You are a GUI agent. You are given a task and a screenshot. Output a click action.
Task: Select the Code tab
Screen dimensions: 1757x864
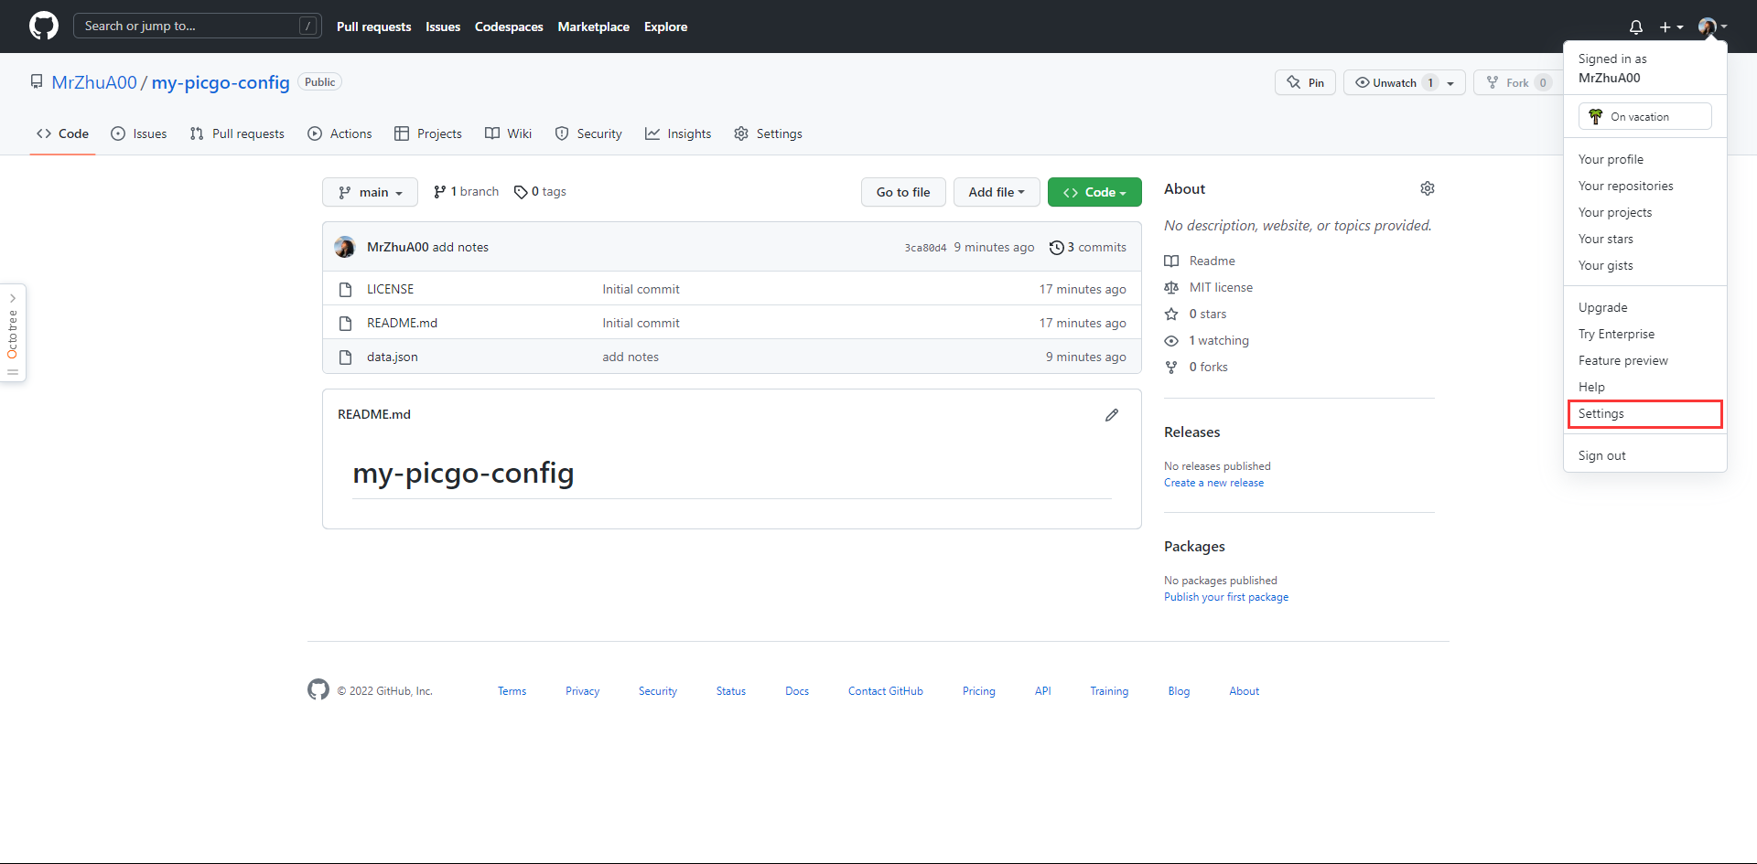[62, 133]
